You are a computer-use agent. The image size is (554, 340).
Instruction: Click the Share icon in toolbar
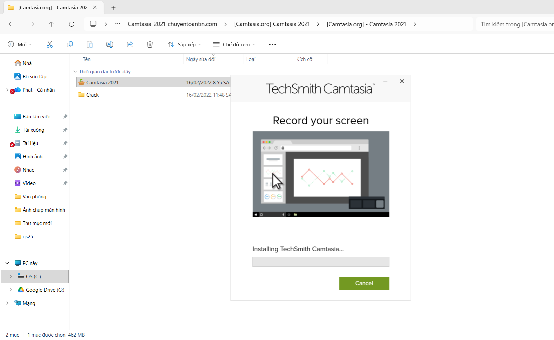(130, 44)
